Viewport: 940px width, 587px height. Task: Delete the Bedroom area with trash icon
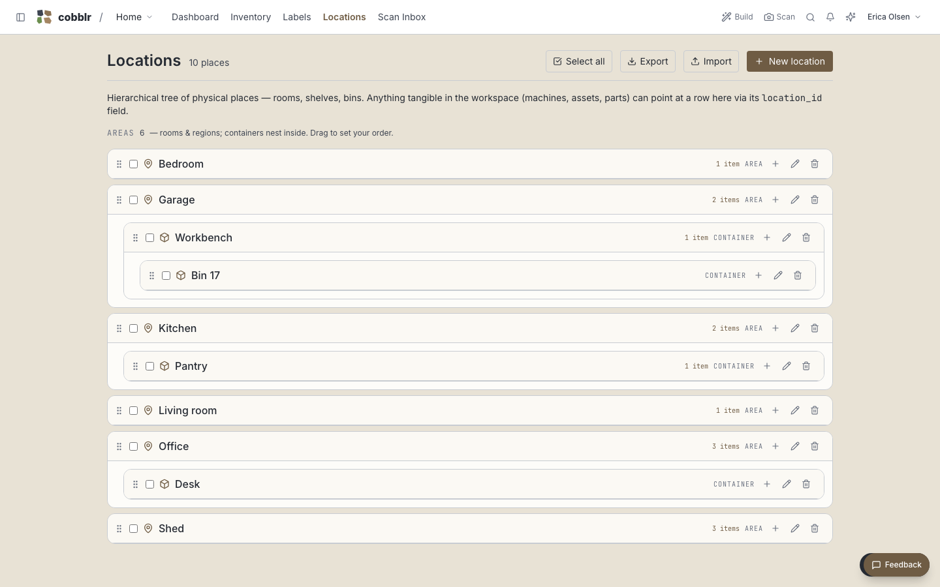[815, 164]
